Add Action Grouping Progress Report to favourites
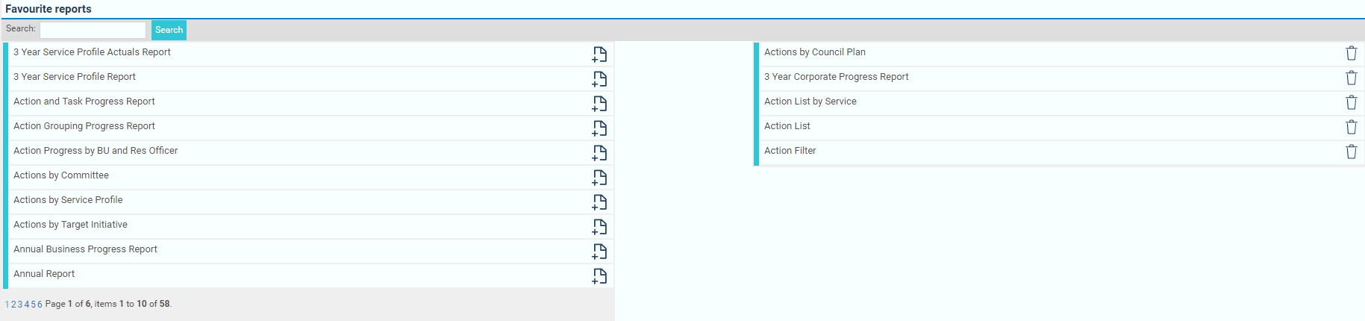The image size is (1365, 321). pyautogui.click(x=599, y=128)
